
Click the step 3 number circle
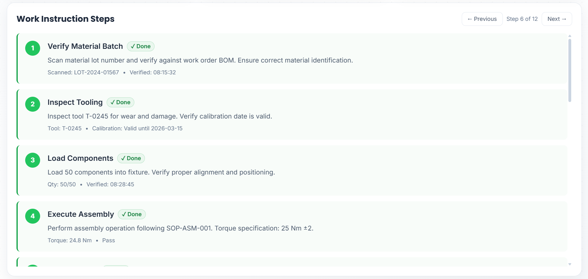[x=33, y=160]
